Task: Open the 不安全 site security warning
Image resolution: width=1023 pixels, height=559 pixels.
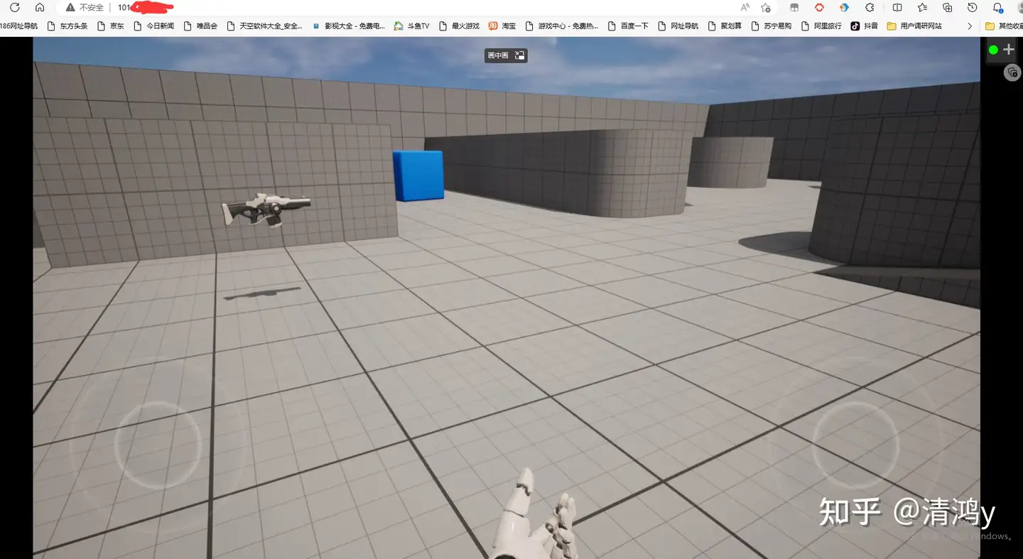Action: [85, 7]
